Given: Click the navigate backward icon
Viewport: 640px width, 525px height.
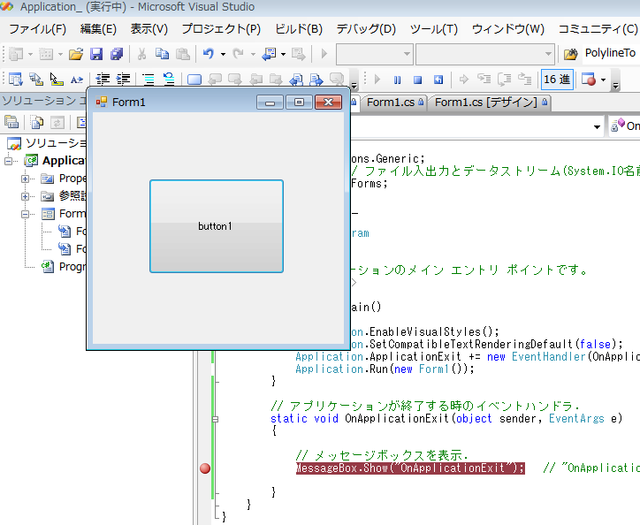Looking at the screenshot, I should [269, 54].
